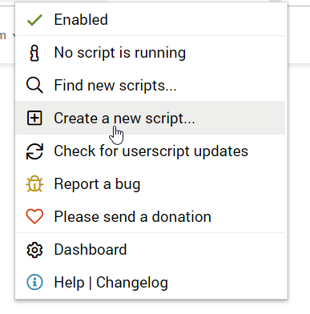Open the Dashboard menu label
This screenshot has width=310, height=314.
point(91,249)
